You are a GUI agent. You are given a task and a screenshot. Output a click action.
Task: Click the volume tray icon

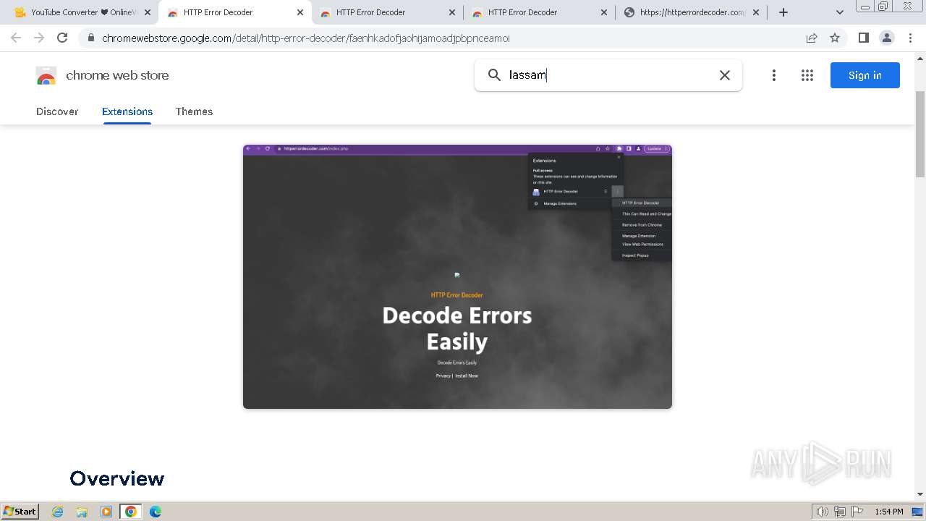823,512
